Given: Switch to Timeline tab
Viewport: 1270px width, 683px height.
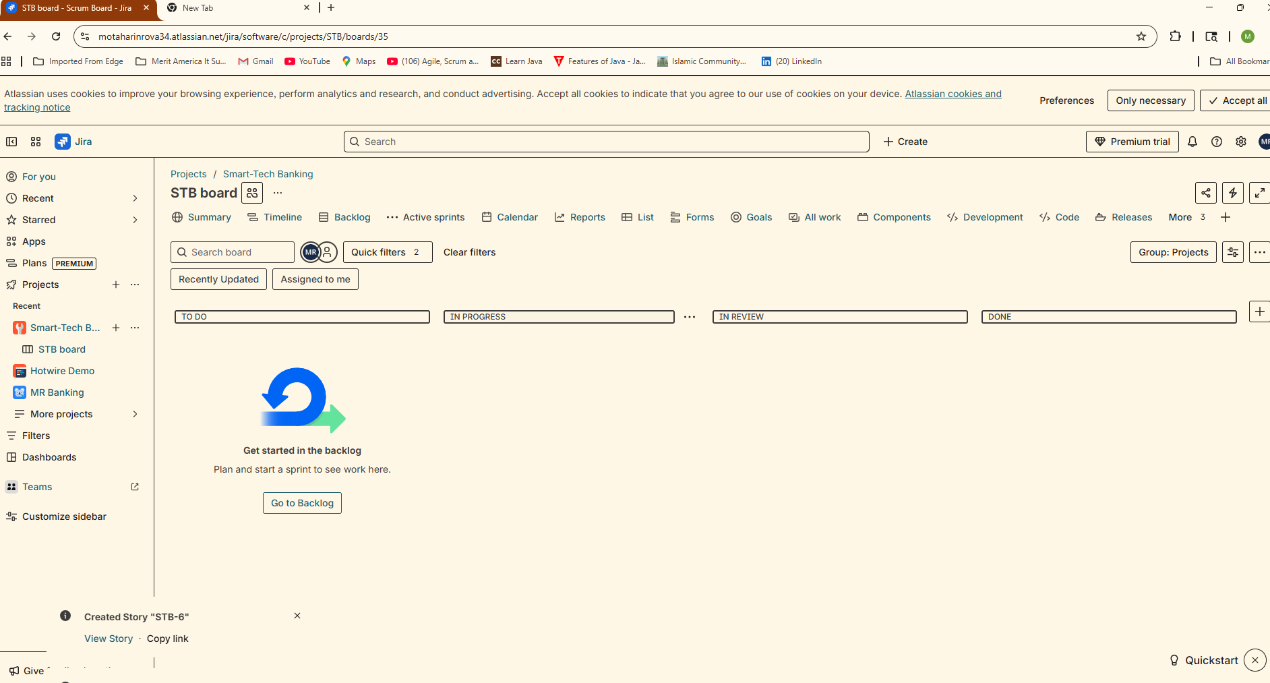Looking at the screenshot, I should tap(275, 217).
